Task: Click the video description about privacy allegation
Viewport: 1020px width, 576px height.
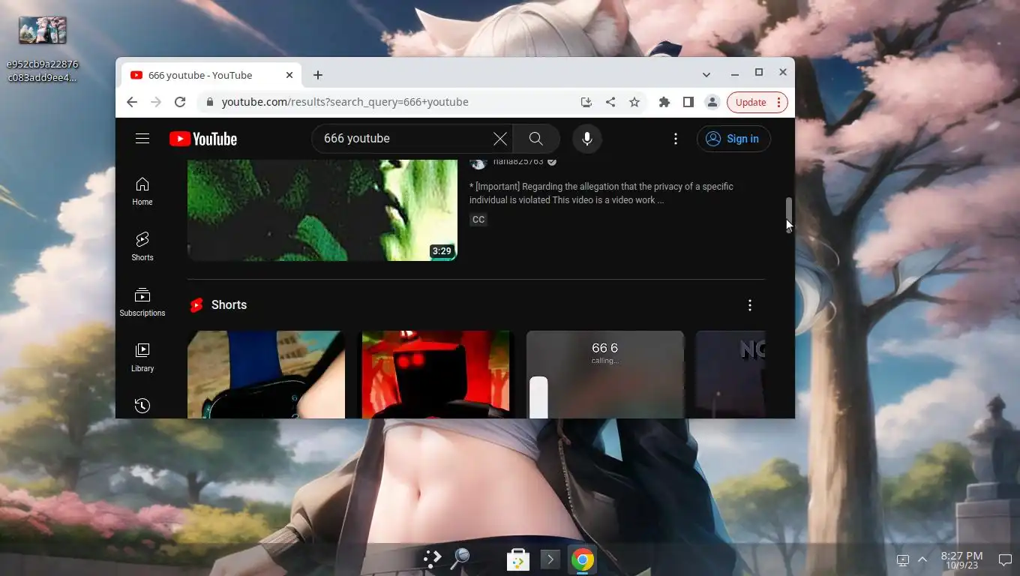Action: click(x=601, y=193)
